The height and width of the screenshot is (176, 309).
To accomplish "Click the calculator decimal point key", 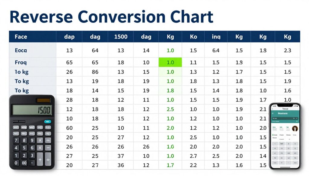I will 32,163.
